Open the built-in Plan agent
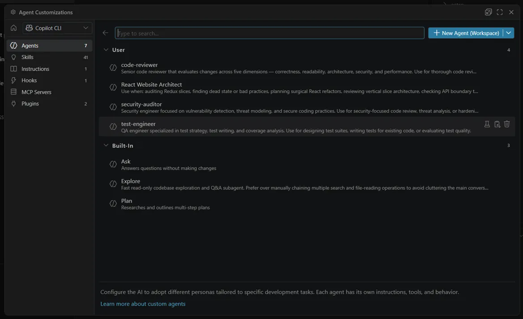Viewport: 523px width, 319px height. [307, 204]
